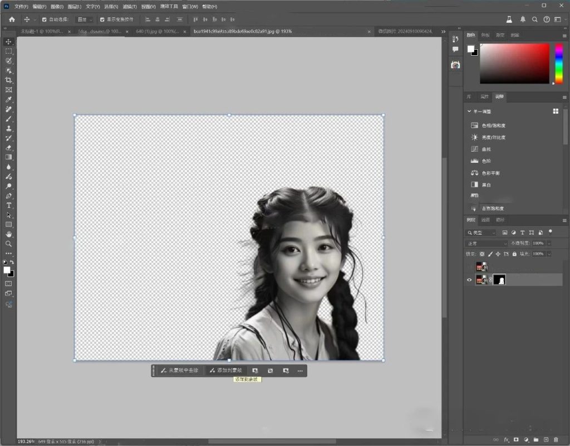Go to the Home screen icon

pos(12,20)
